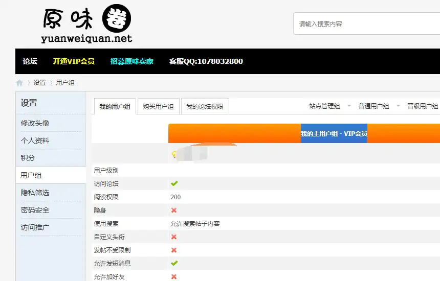
Task: Click 客服QQ:1078032800 link
Action: [206, 61]
